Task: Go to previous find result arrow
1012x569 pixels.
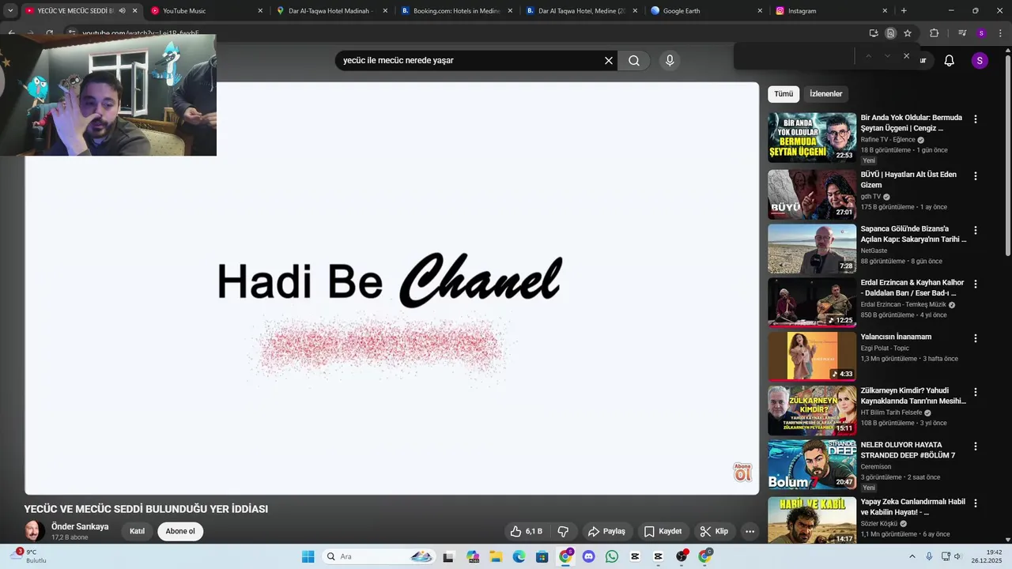Action: click(868, 56)
